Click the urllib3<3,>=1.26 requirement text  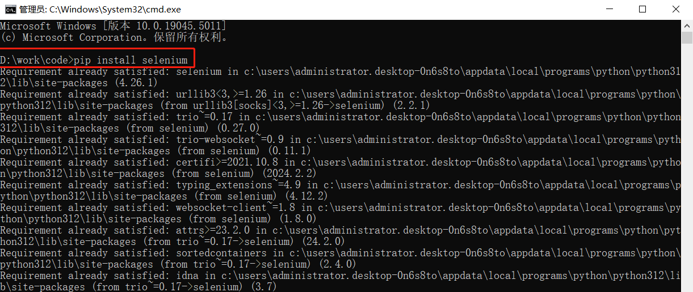222,94
